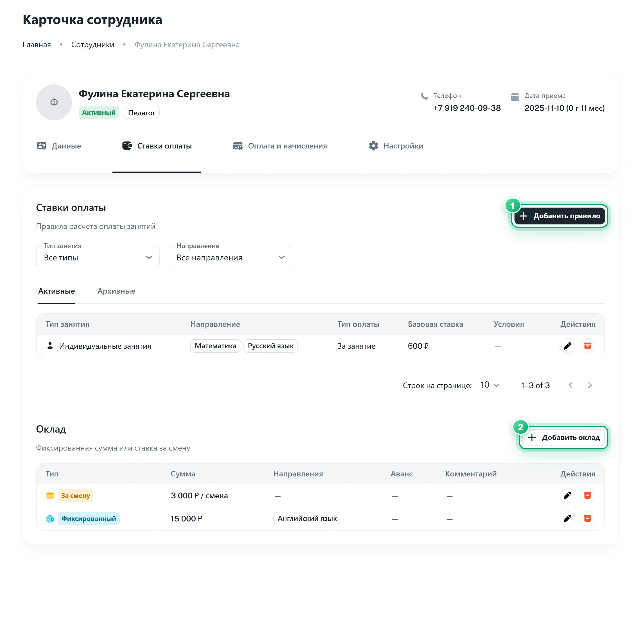Viewport: 641px width, 639px height.
Task: Switch to Оплата и начисления tab
Action: [x=280, y=146]
